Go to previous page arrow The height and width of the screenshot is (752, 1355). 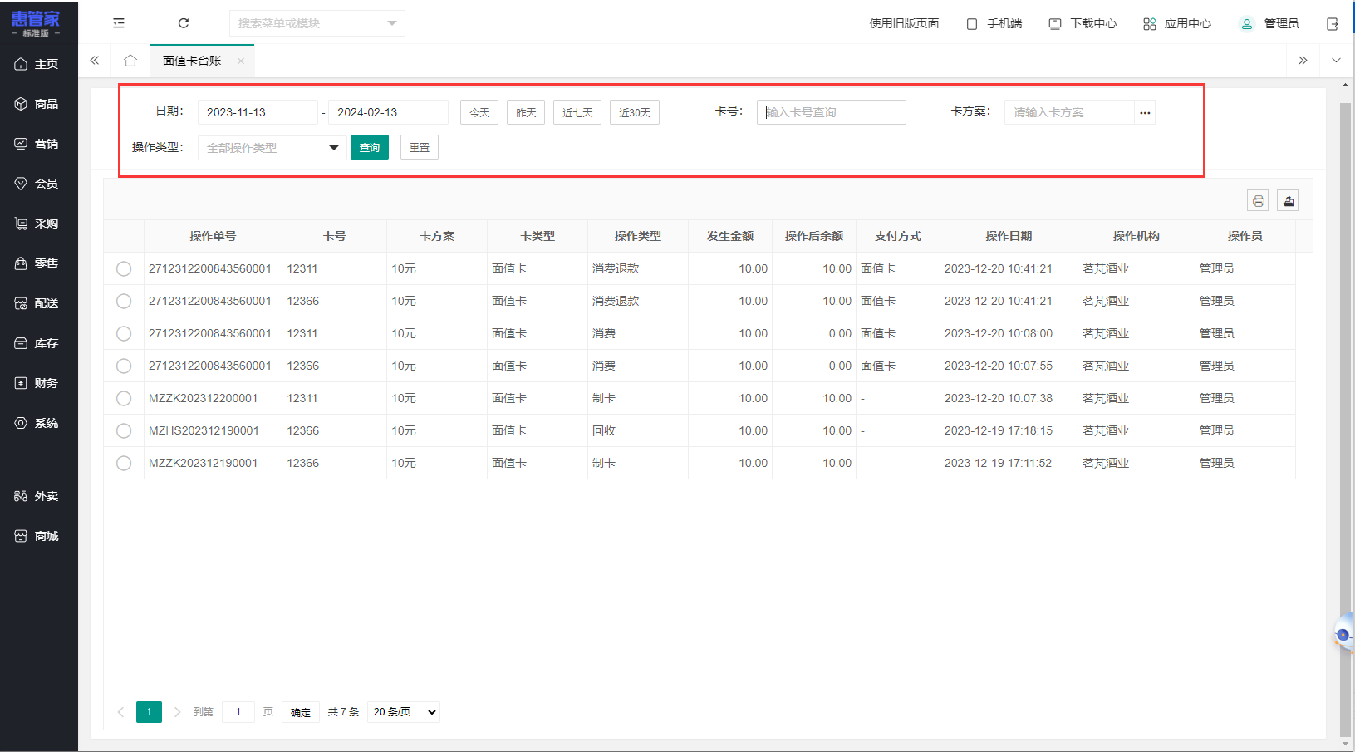pyautogui.click(x=120, y=712)
